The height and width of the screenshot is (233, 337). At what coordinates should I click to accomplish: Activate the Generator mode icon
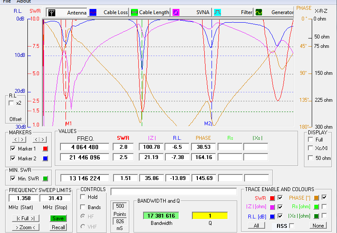(259, 12)
